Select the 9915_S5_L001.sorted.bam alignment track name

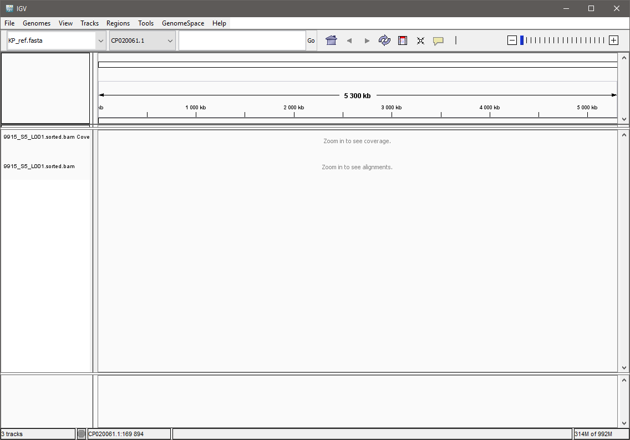pyautogui.click(x=39, y=166)
